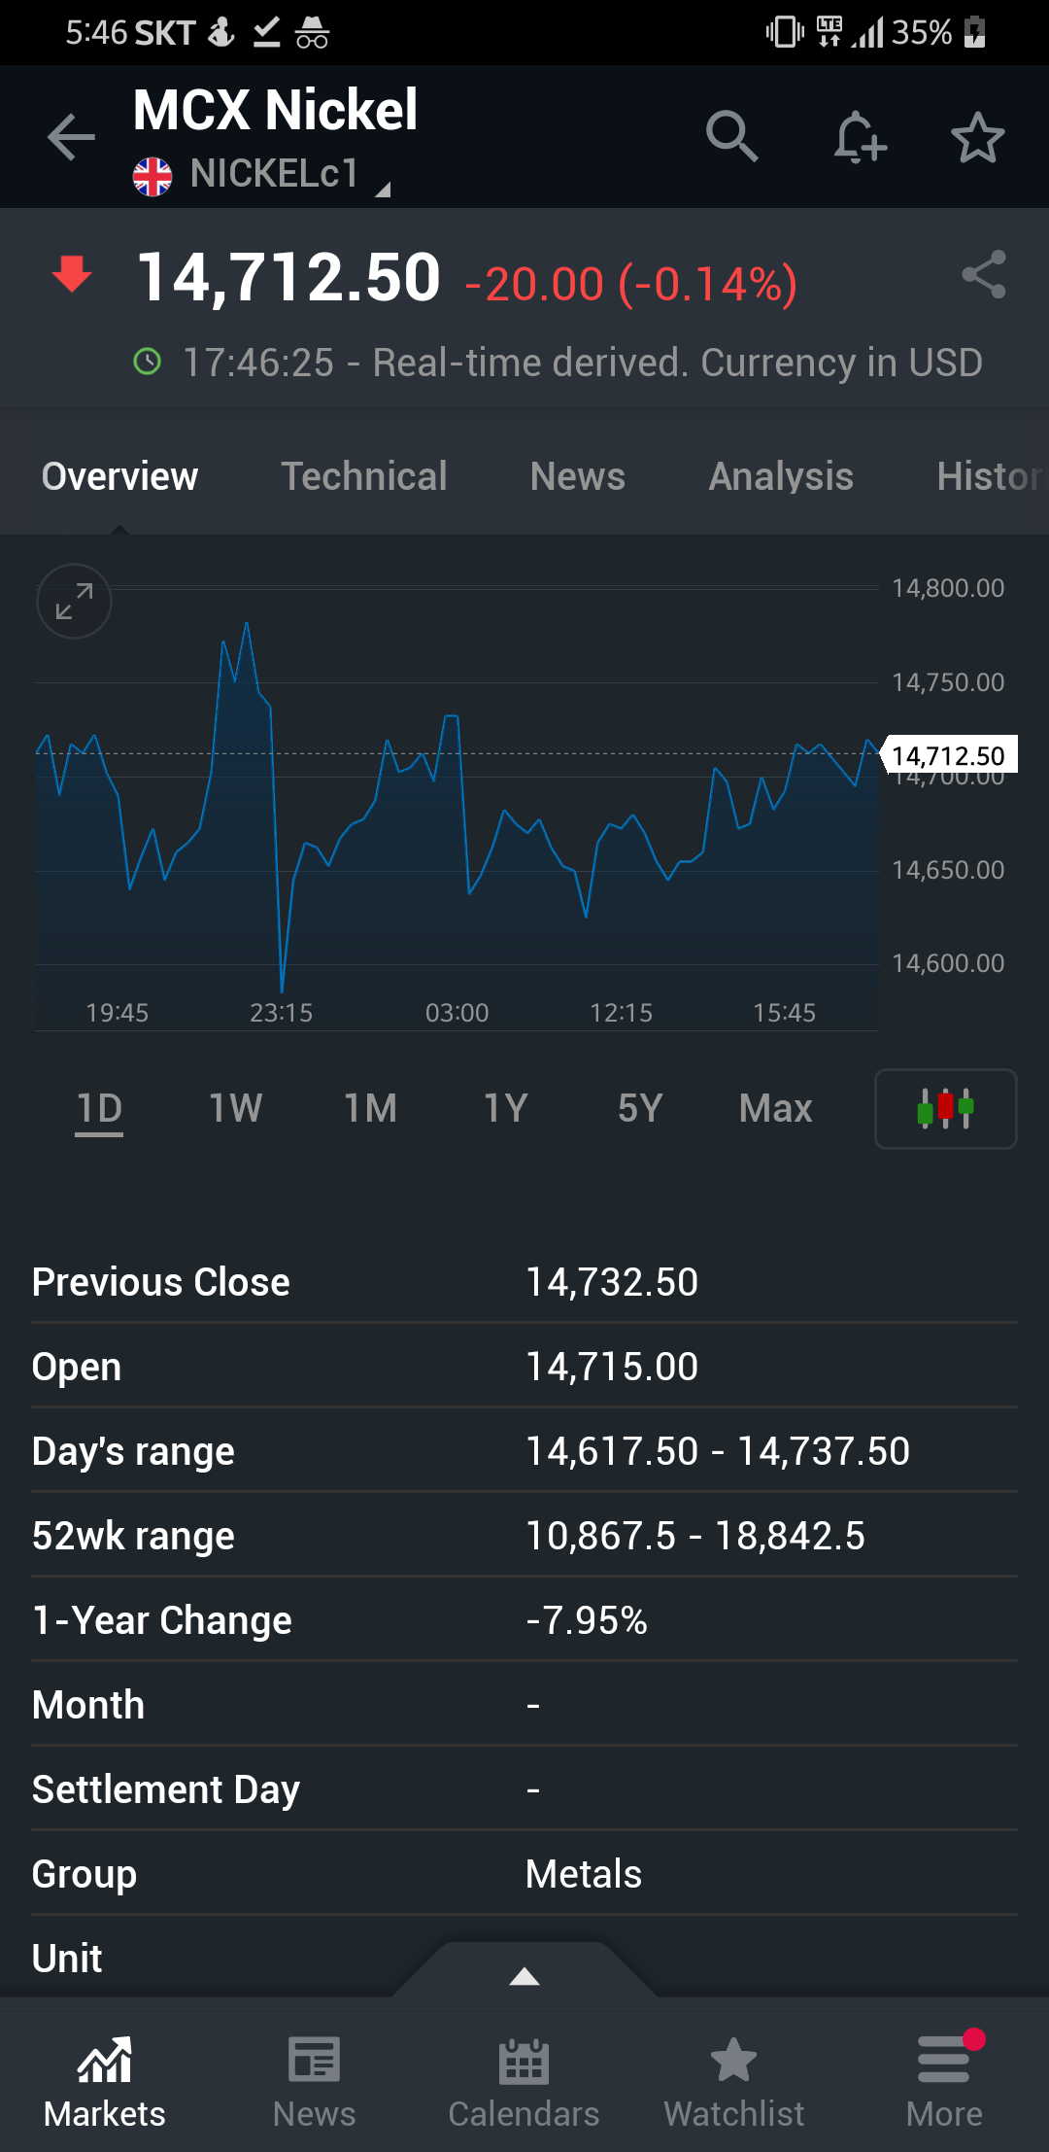The image size is (1049, 2152).
Task: Open Markets in bottom navigation
Action: (x=105, y=2082)
